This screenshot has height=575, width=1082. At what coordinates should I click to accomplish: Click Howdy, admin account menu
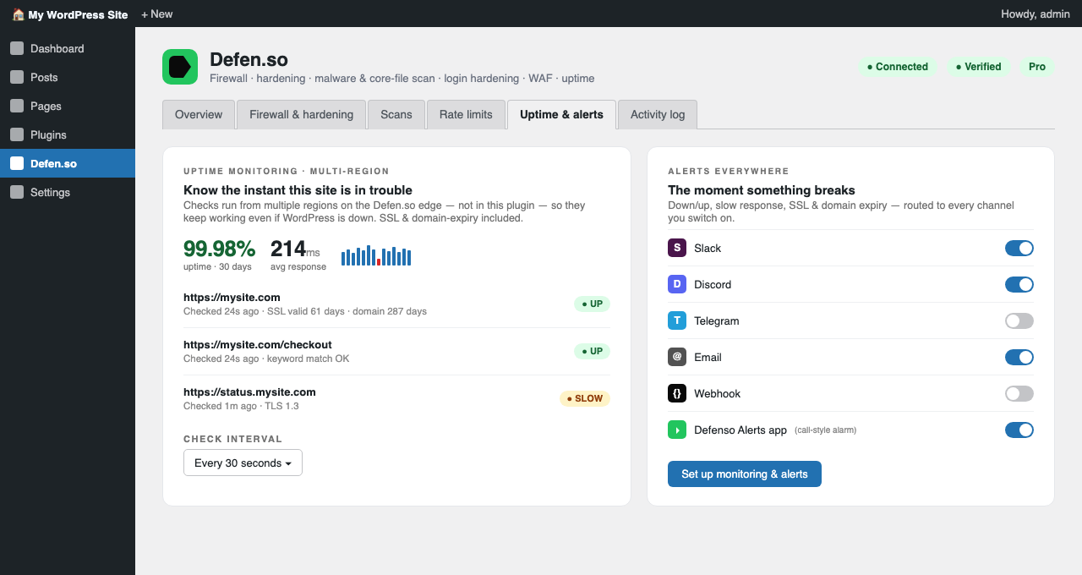click(x=1036, y=14)
